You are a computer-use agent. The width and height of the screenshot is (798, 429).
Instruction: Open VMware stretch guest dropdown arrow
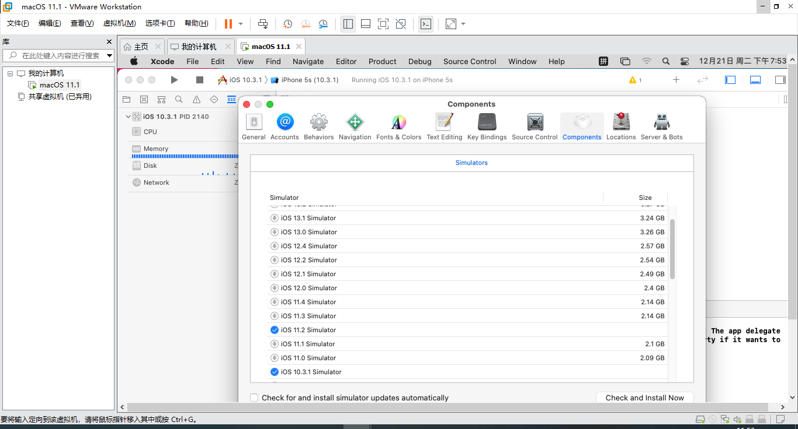463,24
